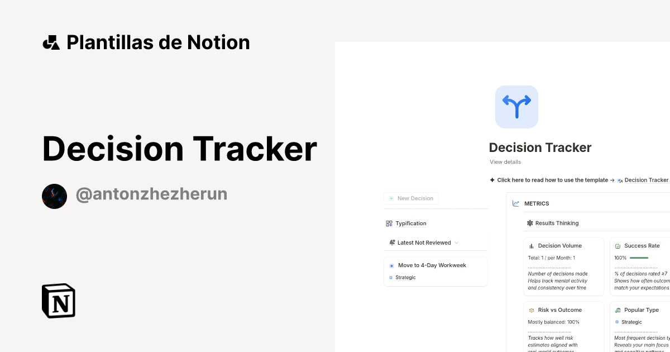Click the sparkle icon before the template callout
This screenshot has height=352, width=670.
tap(492, 180)
